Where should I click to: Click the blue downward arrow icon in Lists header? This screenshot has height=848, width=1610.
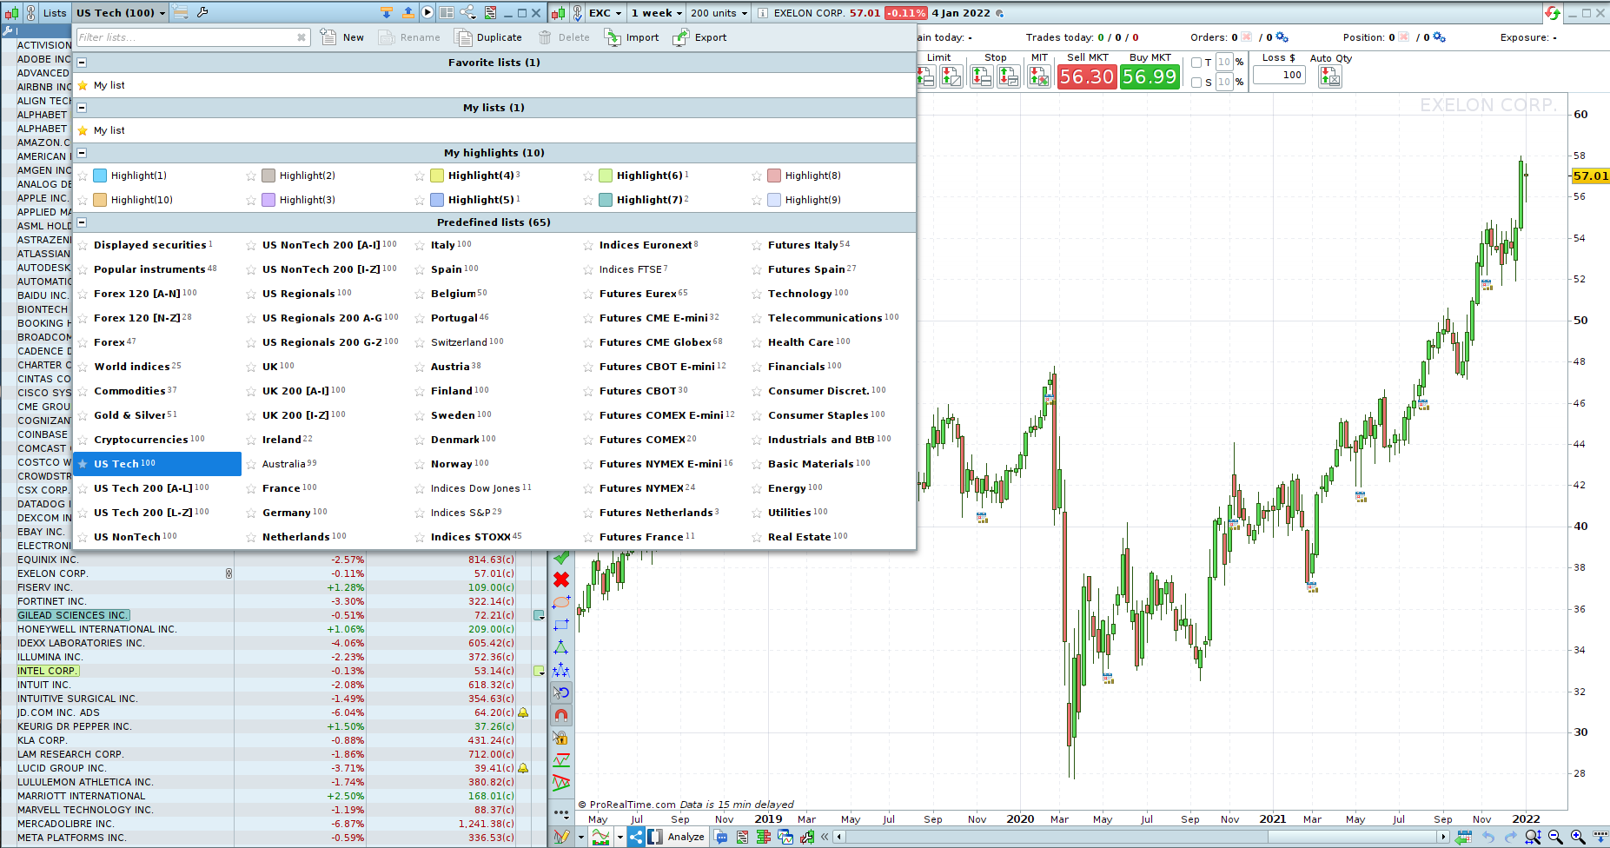coord(387,12)
